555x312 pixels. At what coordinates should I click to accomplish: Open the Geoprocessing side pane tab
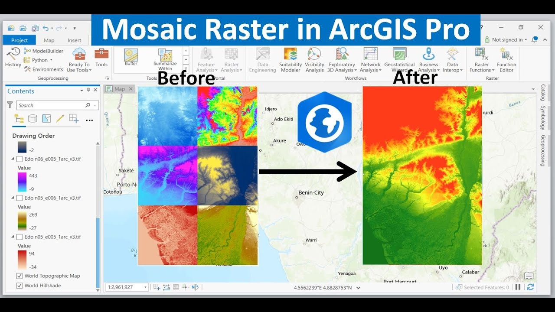pyautogui.click(x=543, y=150)
